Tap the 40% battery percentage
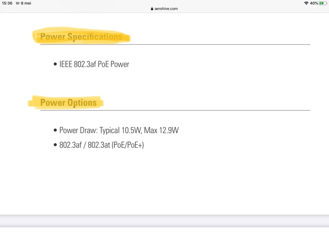The height and width of the screenshot is (247, 329). 314,3
